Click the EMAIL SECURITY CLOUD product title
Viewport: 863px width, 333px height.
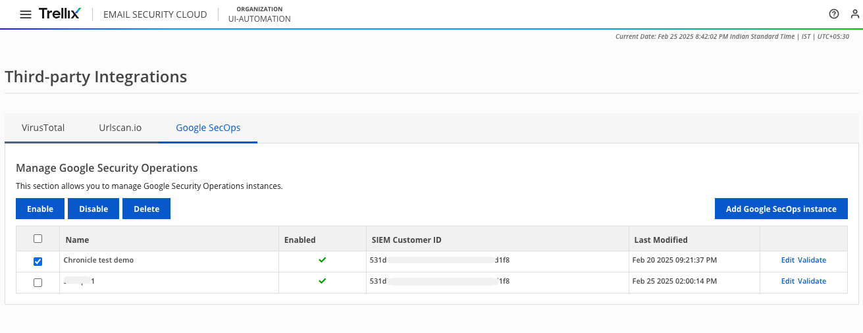coord(155,14)
